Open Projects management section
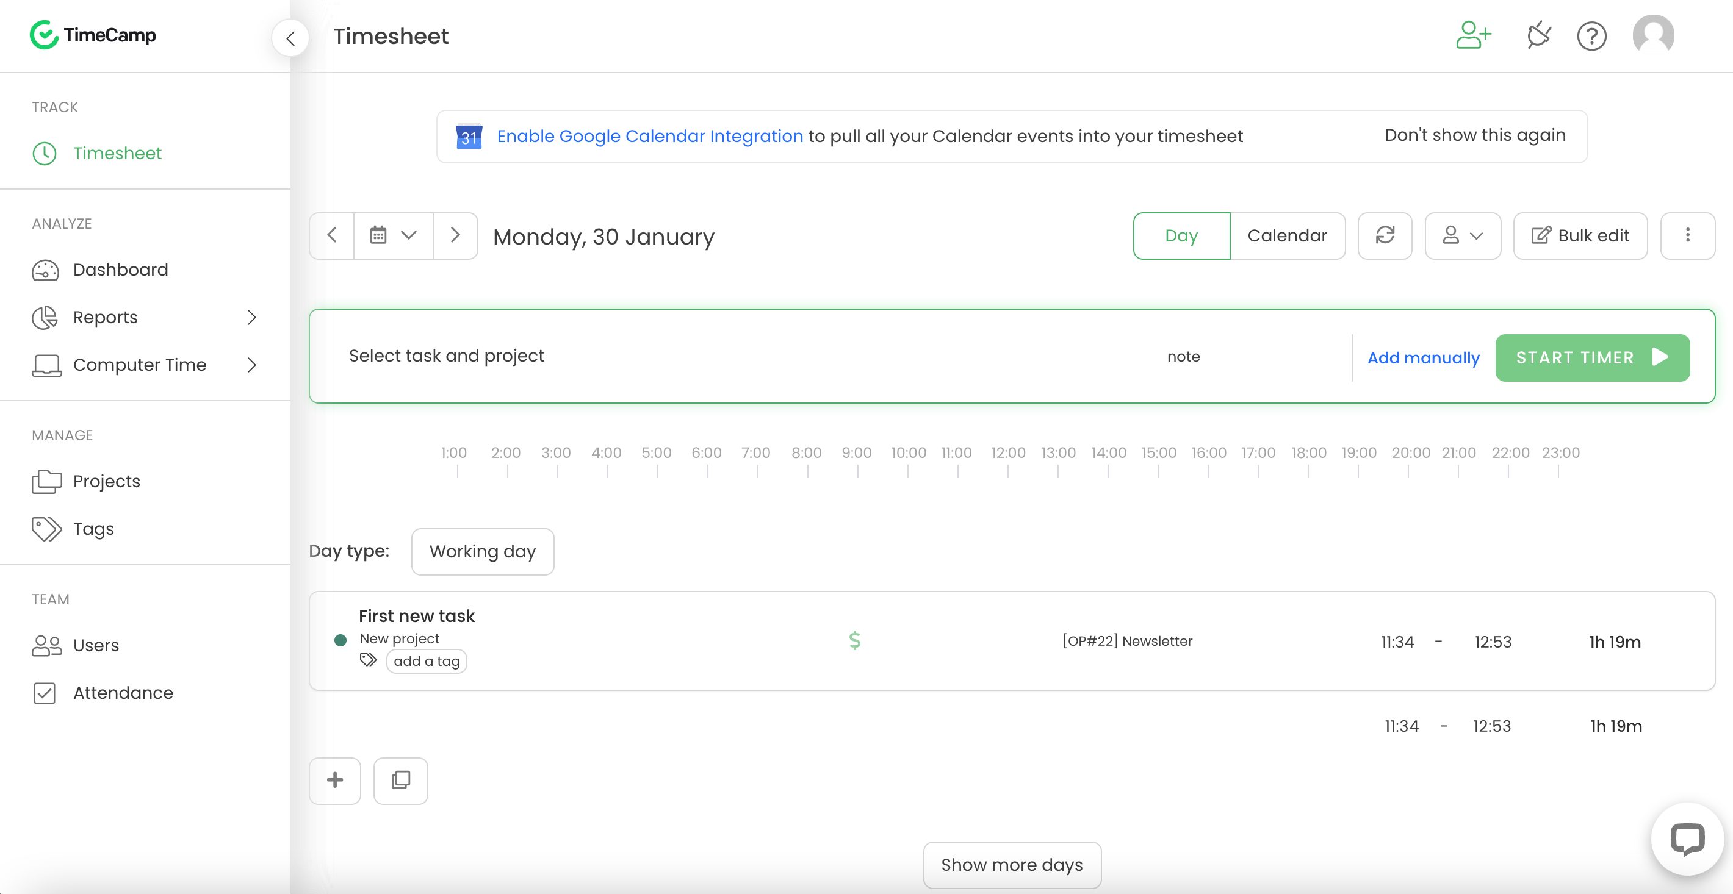Screen dimensions: 1733x894 coord(106,480)
